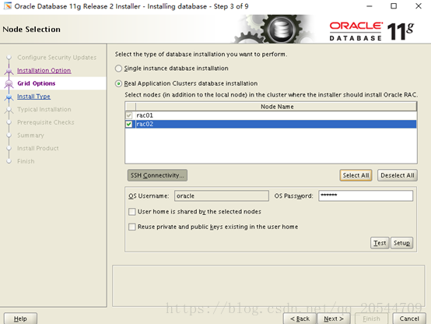Image resolution: width=431 pixels, height=324 pixels.
Task: Open the Install Type step link
Action: tap(33, 97)
